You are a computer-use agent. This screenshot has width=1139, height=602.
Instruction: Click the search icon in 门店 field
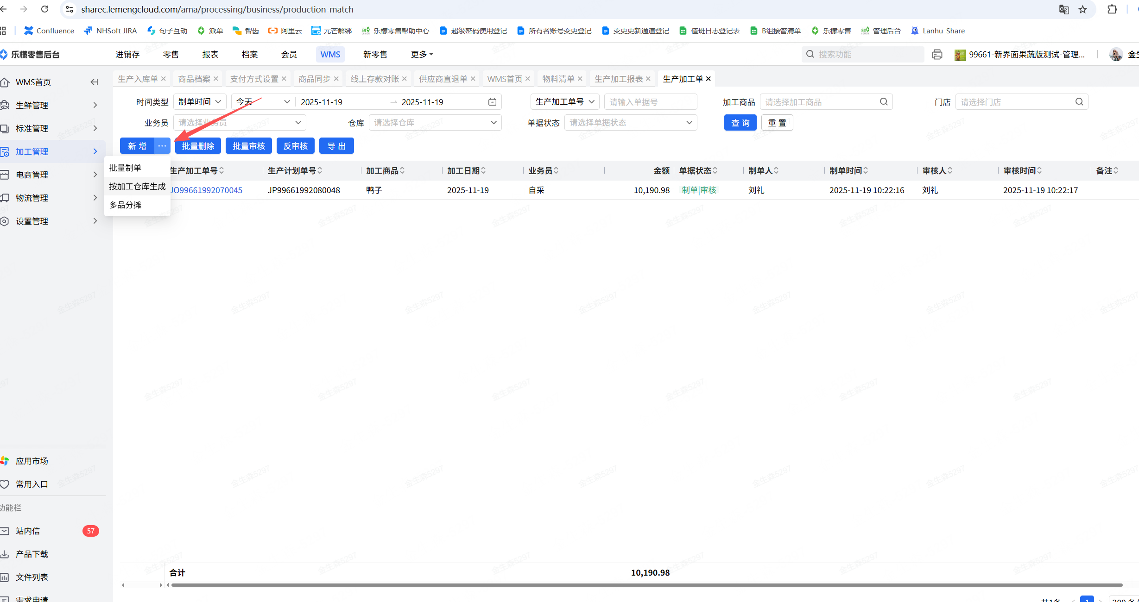pyautogui.click(x=1079, y=102)
